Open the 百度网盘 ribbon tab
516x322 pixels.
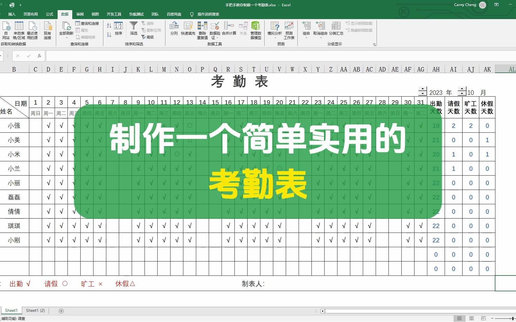tap(174, 14)
